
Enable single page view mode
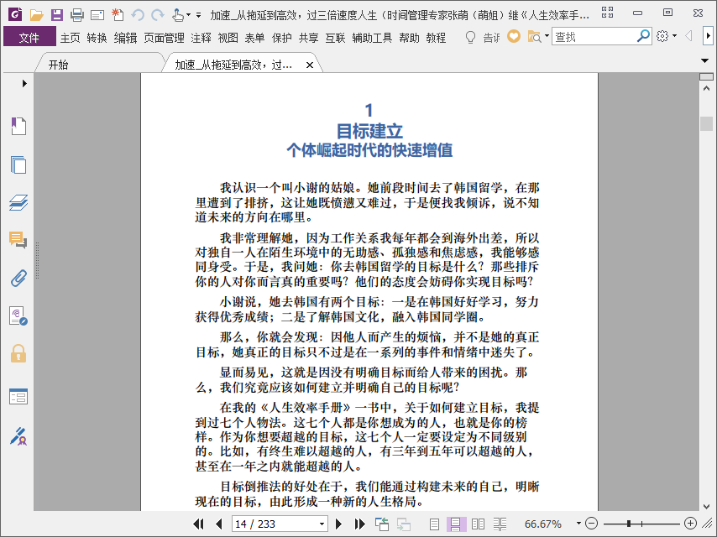(434, 524)
